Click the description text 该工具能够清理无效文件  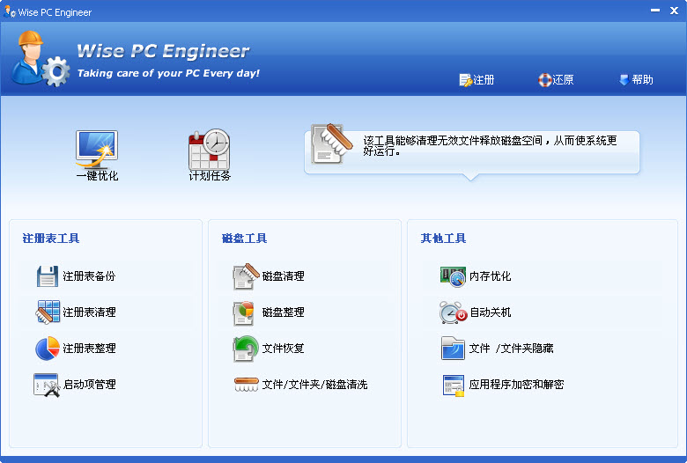click(x=490, y=146)
